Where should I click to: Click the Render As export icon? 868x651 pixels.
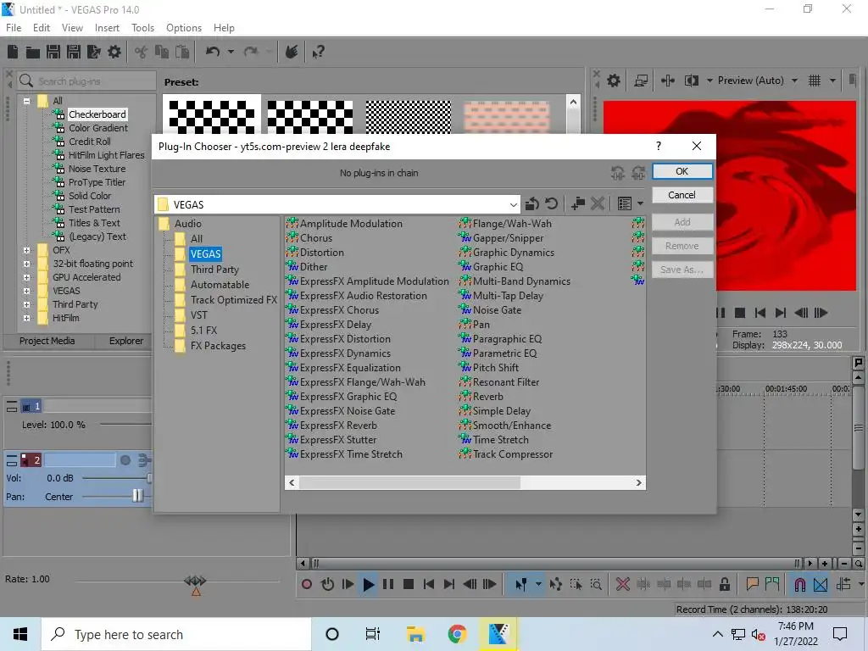click(93, 52)
